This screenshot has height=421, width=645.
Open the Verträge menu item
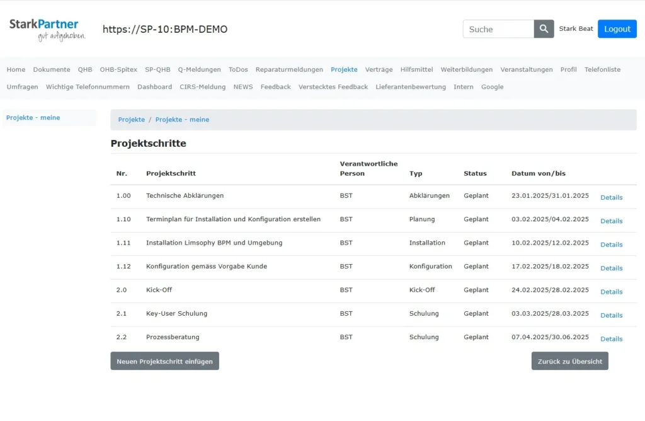pos(379,69)
